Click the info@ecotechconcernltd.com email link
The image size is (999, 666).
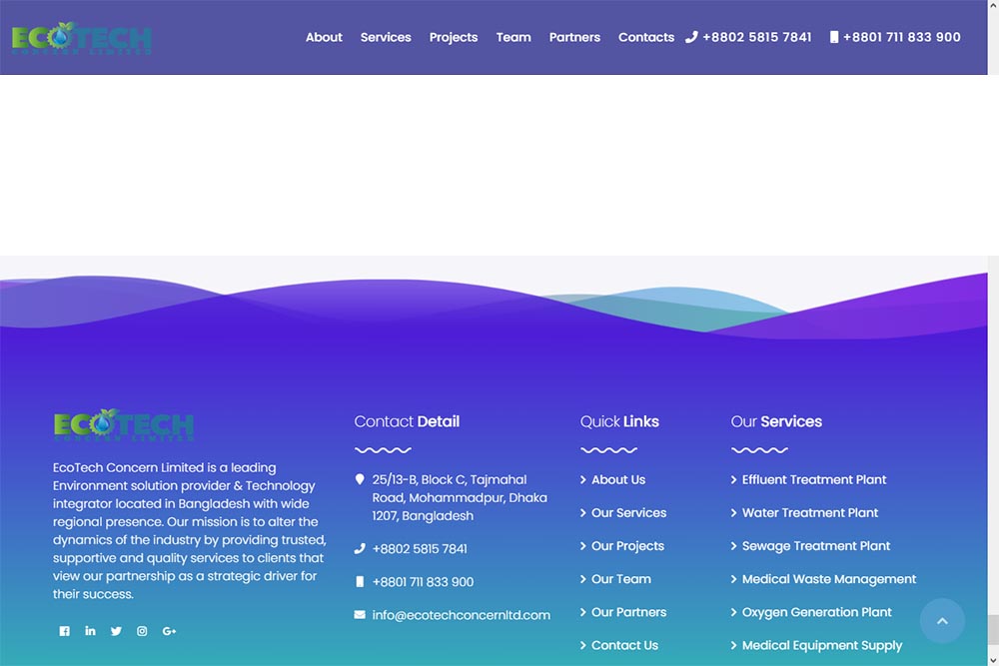point(461,615)
